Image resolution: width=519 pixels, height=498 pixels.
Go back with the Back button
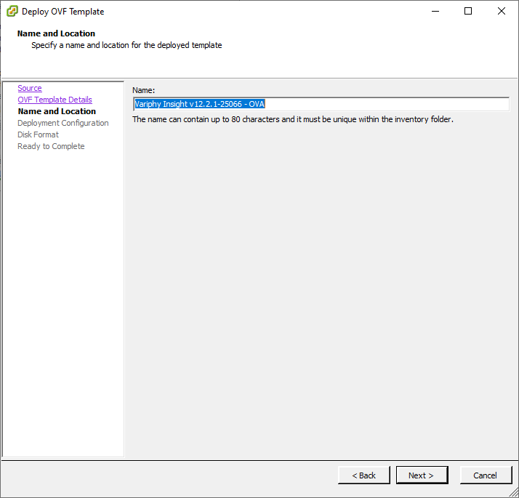[x=364, y=475]
